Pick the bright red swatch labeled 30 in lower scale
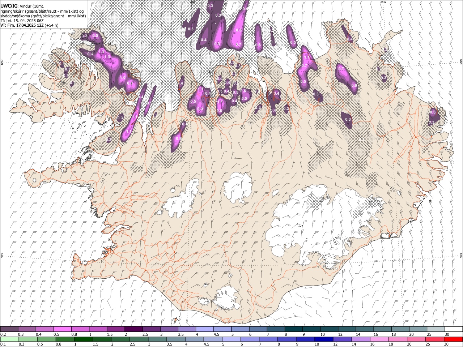Image resolution: width=463 pixels, height=347 pixels. pos(454,339)
